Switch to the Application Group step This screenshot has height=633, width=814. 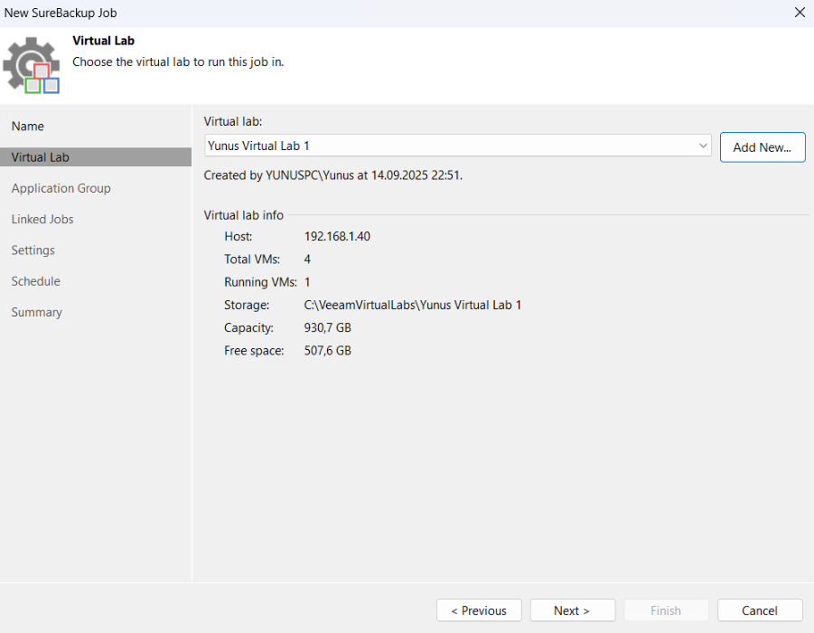[61, 188]
